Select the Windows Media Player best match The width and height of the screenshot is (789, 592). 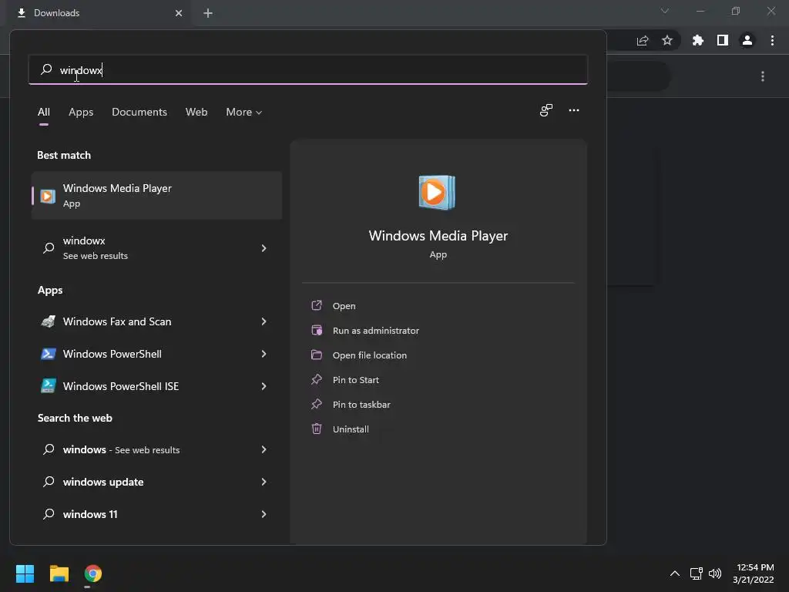point(157,195)
